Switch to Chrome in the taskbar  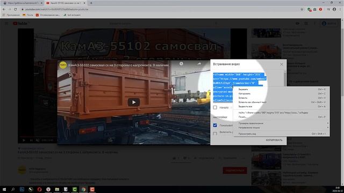(x=83, y=189)
